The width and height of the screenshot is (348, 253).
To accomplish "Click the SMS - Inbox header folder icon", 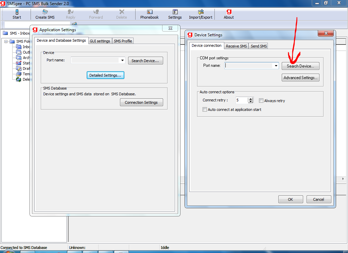I will pyautogui.click(x=5, y=33).
